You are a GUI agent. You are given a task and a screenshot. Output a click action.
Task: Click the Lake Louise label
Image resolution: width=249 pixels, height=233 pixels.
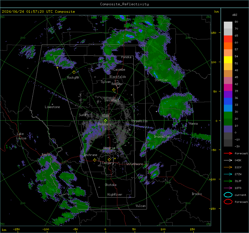pos(21,136)
